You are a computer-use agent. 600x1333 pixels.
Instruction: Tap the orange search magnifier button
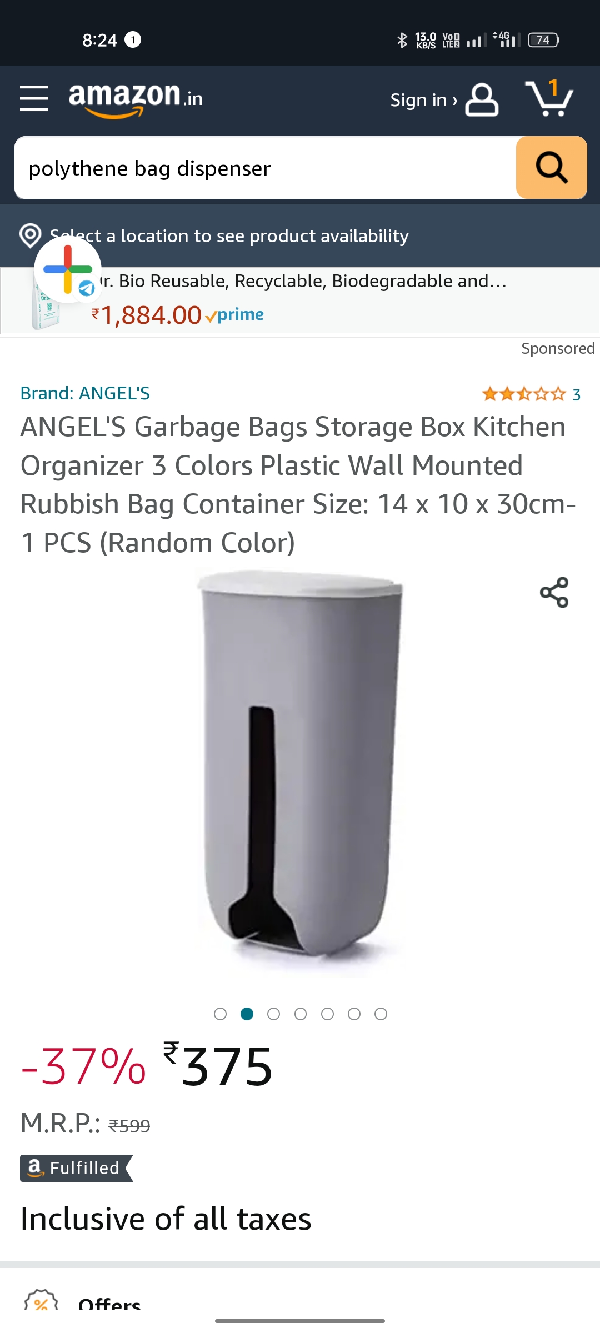(x=551, y=167)
